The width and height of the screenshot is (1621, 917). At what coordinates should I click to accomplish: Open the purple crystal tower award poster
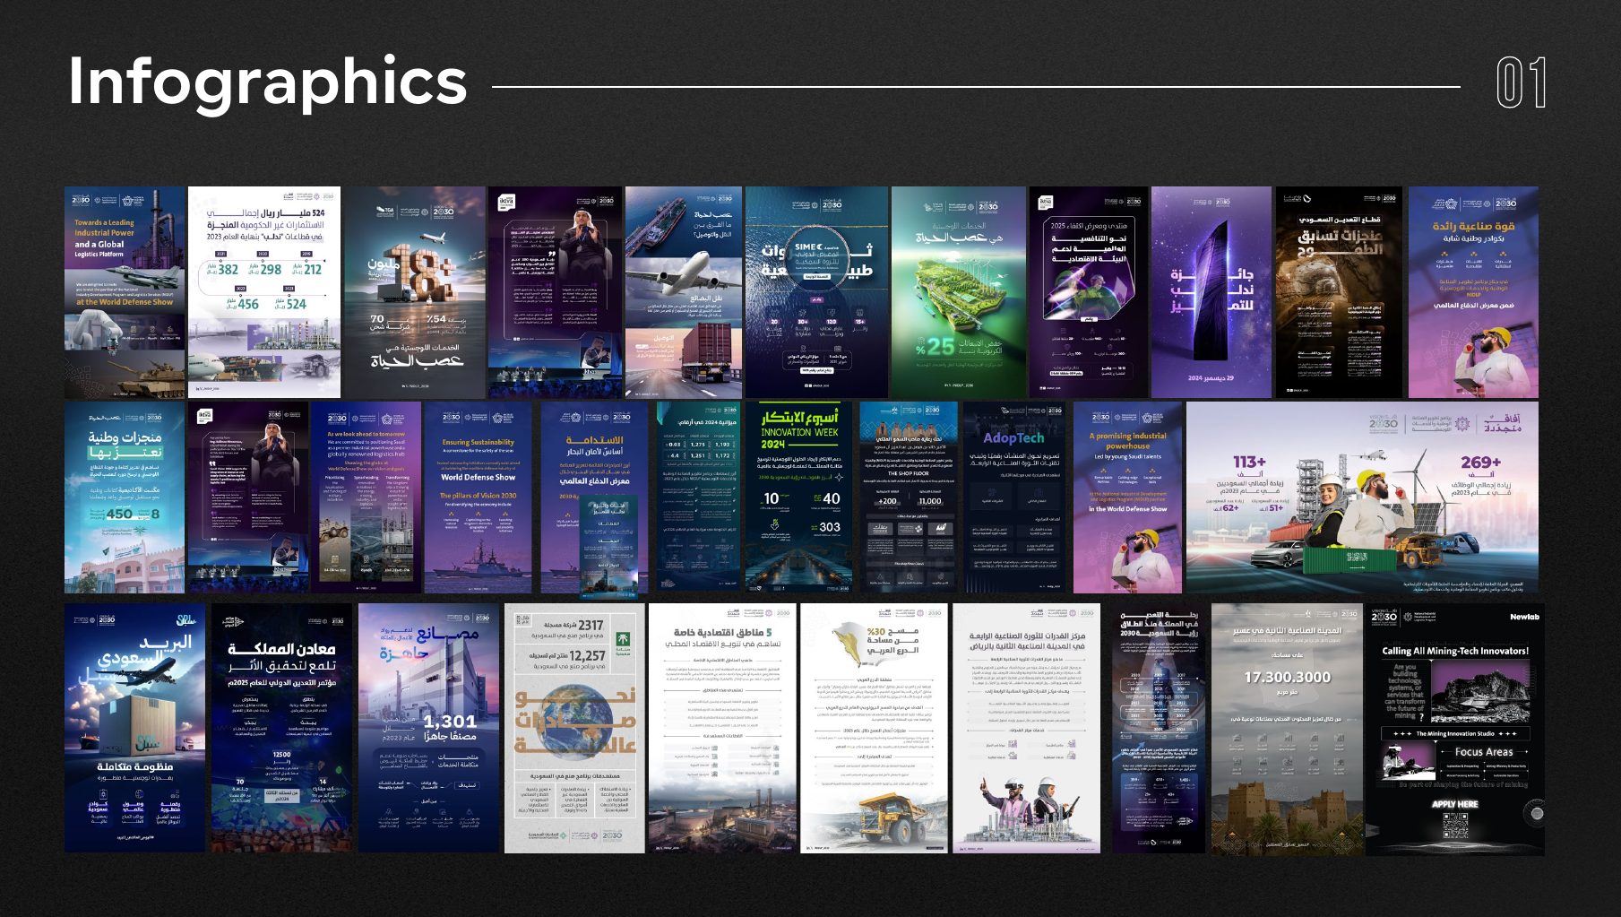click(x=1211, y=292)
